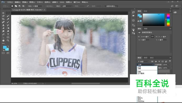Filter layers by type layers icon
The image size is (182, 103).
(x=159, y=61)
